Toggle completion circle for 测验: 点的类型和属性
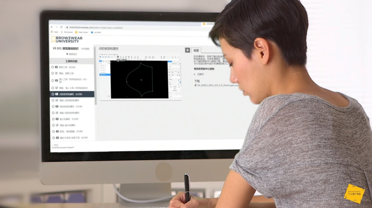The height and width of the screenshot is (208, 372). click(x=53, y=100)
